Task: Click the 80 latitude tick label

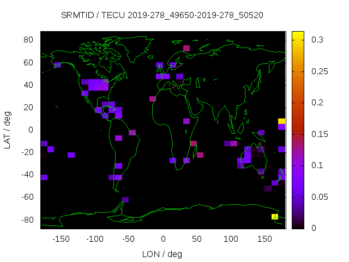Action: pyautogui.click(x=29, y=40)
